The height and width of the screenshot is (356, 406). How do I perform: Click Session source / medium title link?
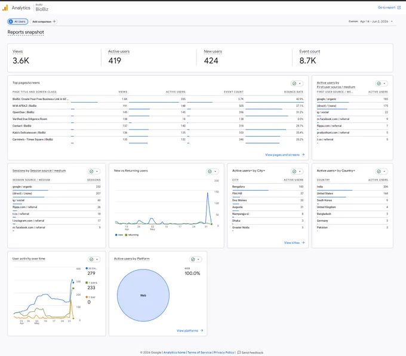(x=48, y=171)
